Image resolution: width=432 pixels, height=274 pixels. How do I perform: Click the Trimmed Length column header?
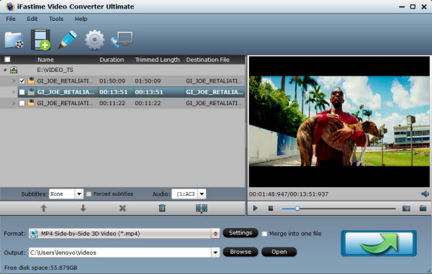tap(158, 60)
